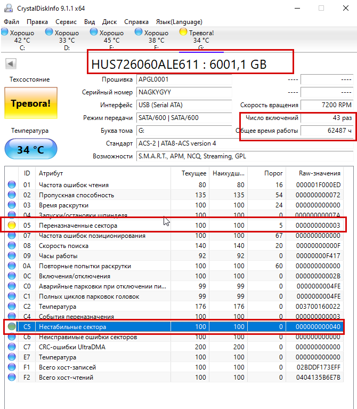The image size is (357, 409).
Task: Select the Всего хост-записей row
Action: [174, 367]
